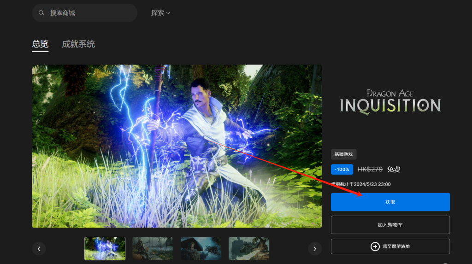Show previous screenshot with left arrow
This screenshot has width=472, height=264.
pos(39,249)
